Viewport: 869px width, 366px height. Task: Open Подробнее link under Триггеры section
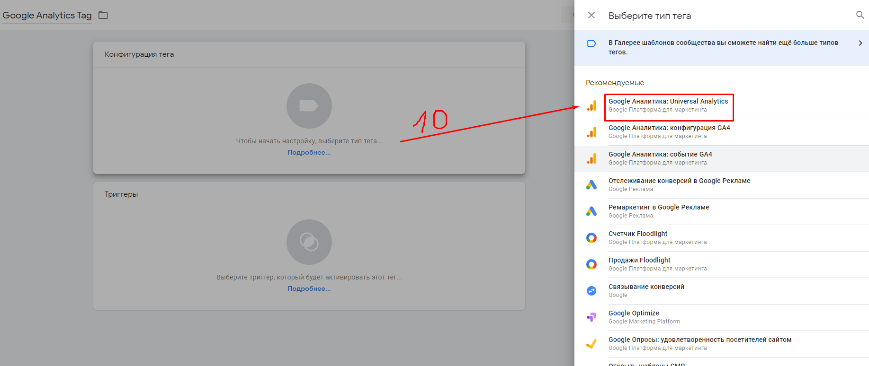pos(309,288)
